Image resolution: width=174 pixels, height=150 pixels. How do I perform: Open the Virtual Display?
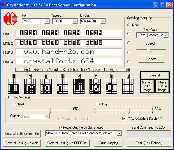pyautogui.click(x=108, y=143)
